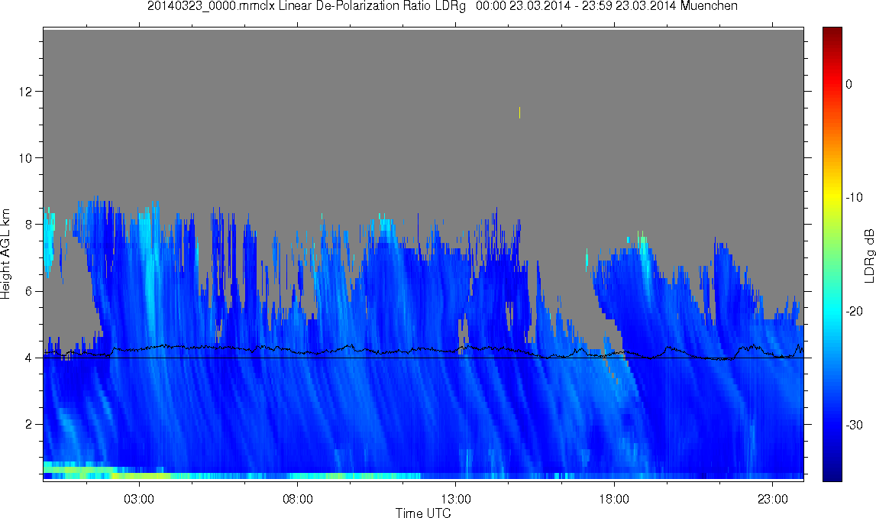This screenshot has width=876, height=518.
Task: Click the 'Time UTC' axis label
Action: click(x=423, y=513)
